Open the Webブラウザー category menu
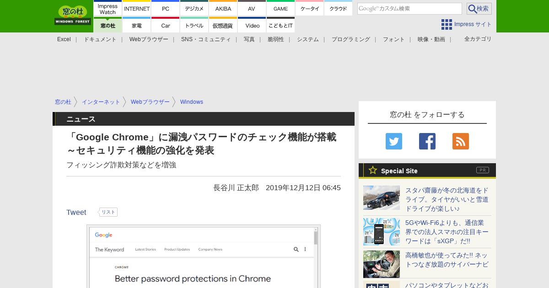549x288 pixels. click(x=149, y=39)
